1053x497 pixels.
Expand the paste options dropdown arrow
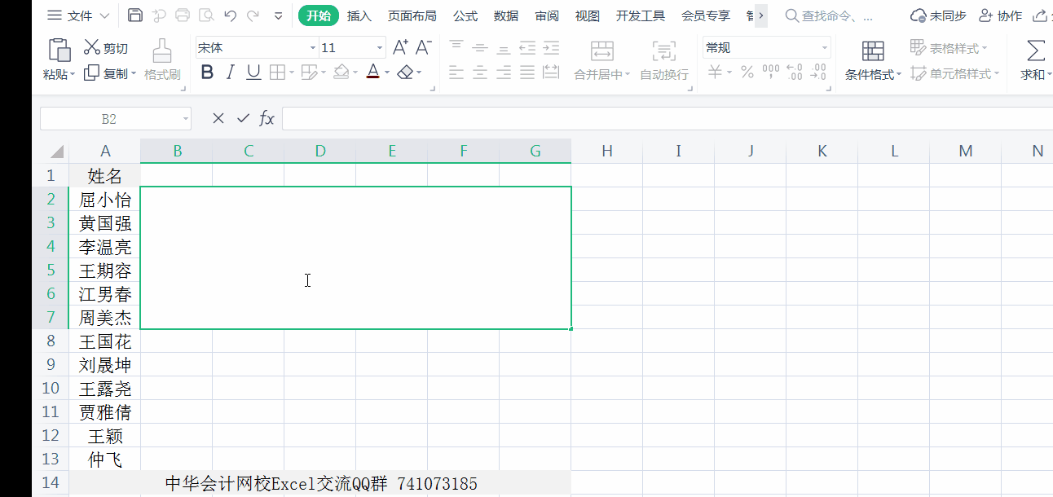[x=72, y=74]
